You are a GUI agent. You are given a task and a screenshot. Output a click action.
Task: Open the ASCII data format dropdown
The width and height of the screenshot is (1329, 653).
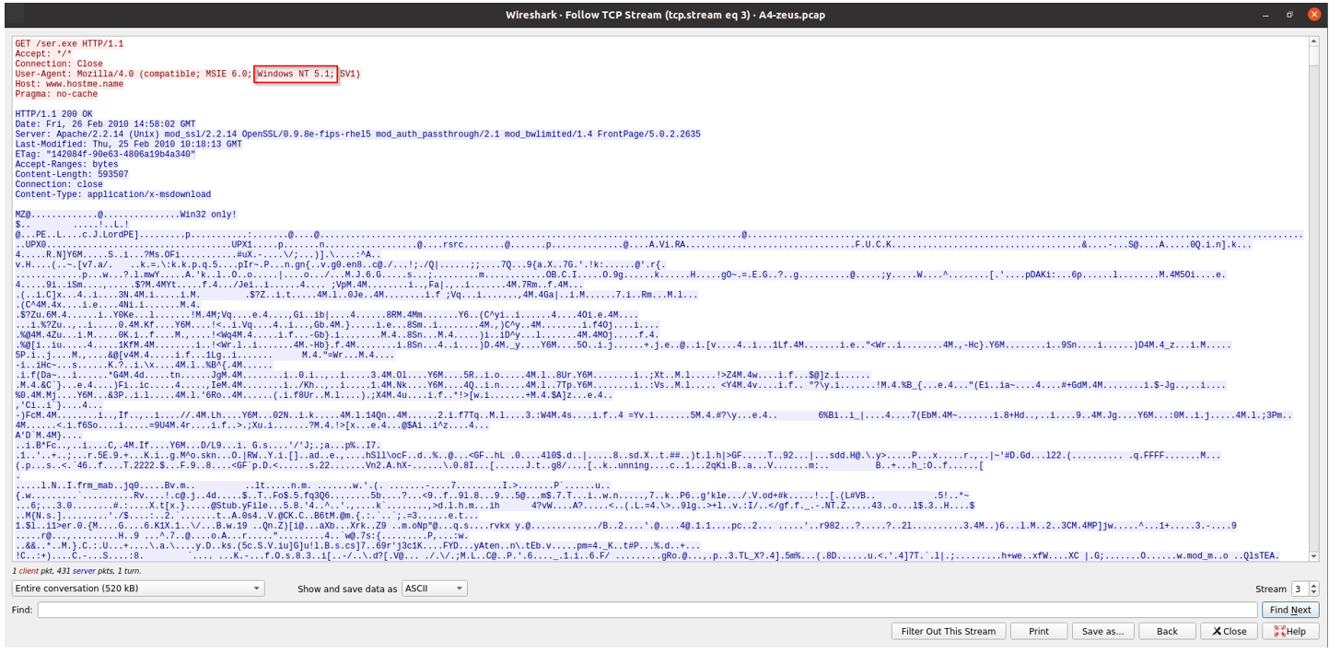pyautogui.click(x=437, y=588)
